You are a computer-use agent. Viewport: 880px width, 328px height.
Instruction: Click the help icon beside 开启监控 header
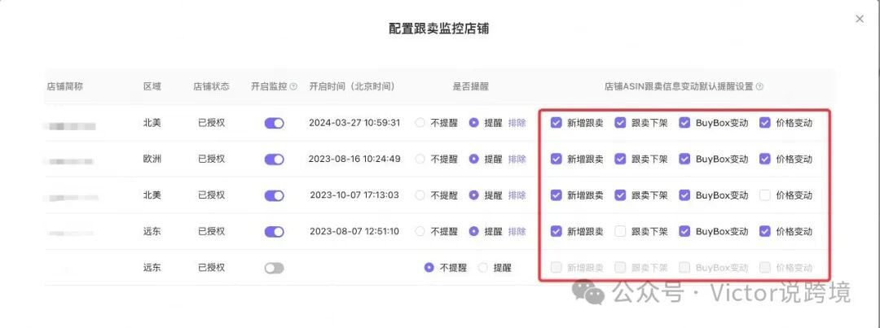(x=293, y=87)
